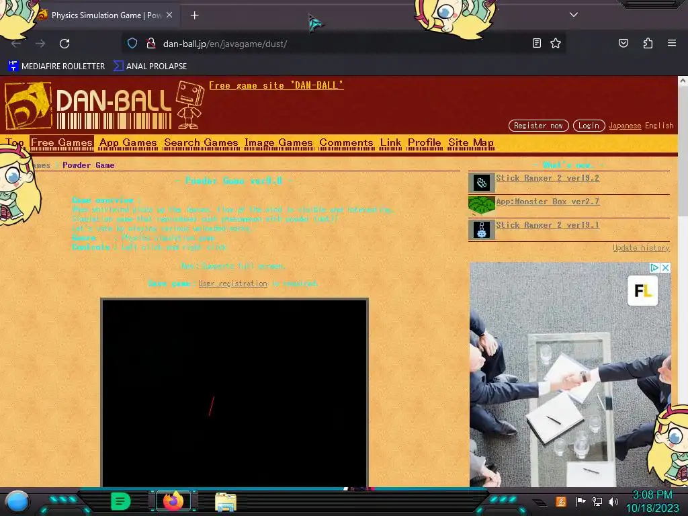The width and height of the screenshot is (688, 516).
Task: Select the Physics Simulation Game tab
Action: tap(105, 15)
